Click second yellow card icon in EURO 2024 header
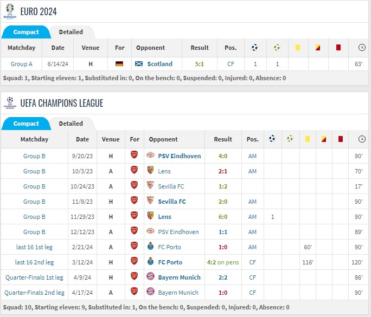The height and width of the screenshot is (317, 371). tap(318, 48)
